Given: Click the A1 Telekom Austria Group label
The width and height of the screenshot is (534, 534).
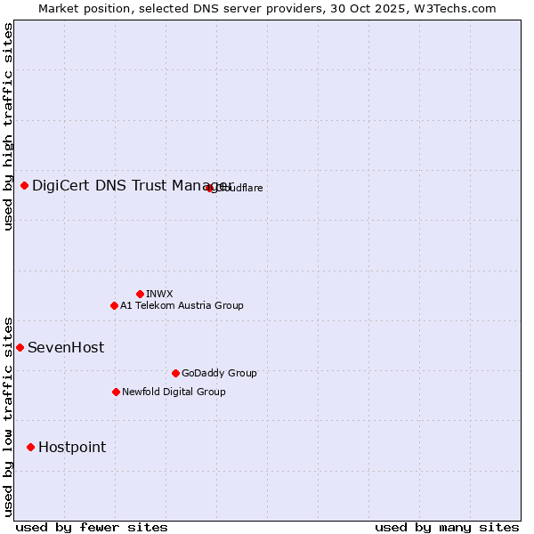Looking at the screenshot, I should (x=182, y=305).
